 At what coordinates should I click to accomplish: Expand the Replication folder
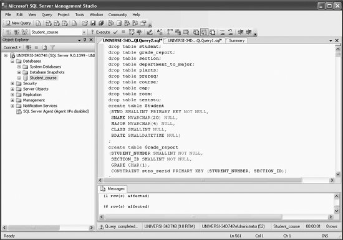coord(12,95)
